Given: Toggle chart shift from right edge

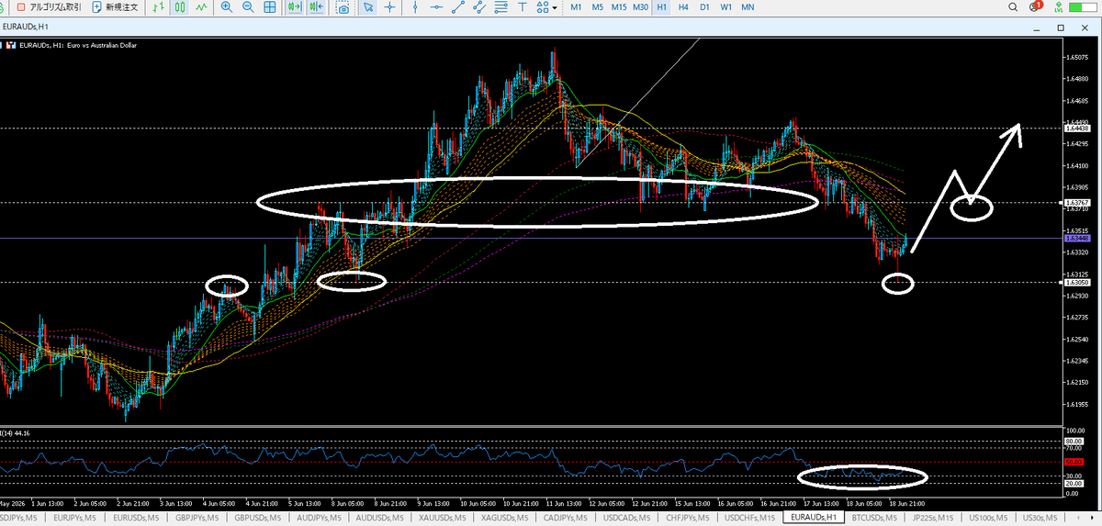Looking at the screenshot, I should [317, 7].
